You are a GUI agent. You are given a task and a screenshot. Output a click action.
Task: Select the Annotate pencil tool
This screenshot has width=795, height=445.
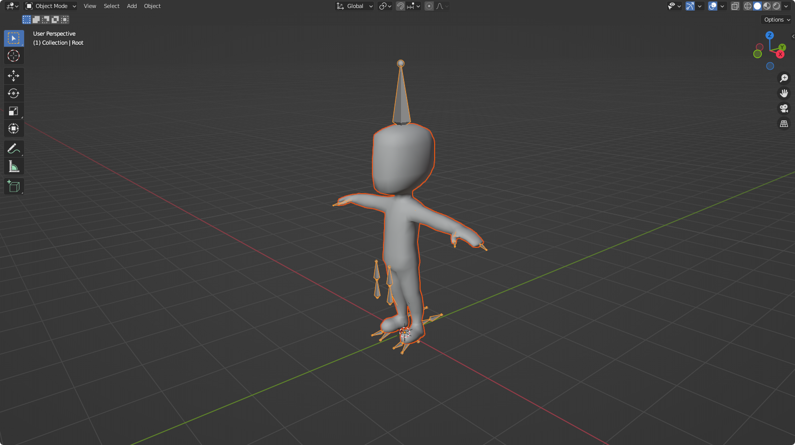tap(14, 149)
